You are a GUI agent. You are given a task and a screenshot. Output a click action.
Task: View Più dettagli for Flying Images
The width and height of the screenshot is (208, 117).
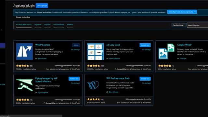pos(75,83)
